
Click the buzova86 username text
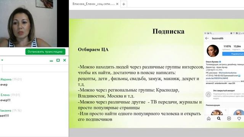point(218,38)
